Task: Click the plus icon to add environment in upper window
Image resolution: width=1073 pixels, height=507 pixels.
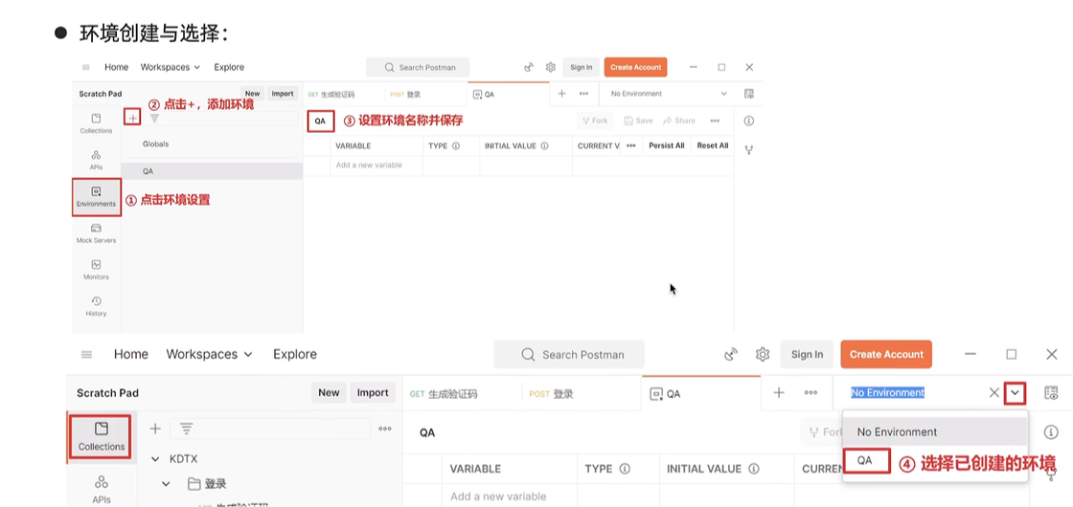Action: pyautogui.click(x=133, y=119)
